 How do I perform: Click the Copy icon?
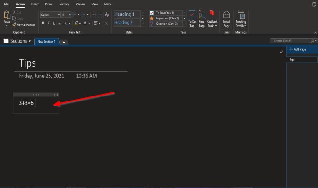coord(14,19)
